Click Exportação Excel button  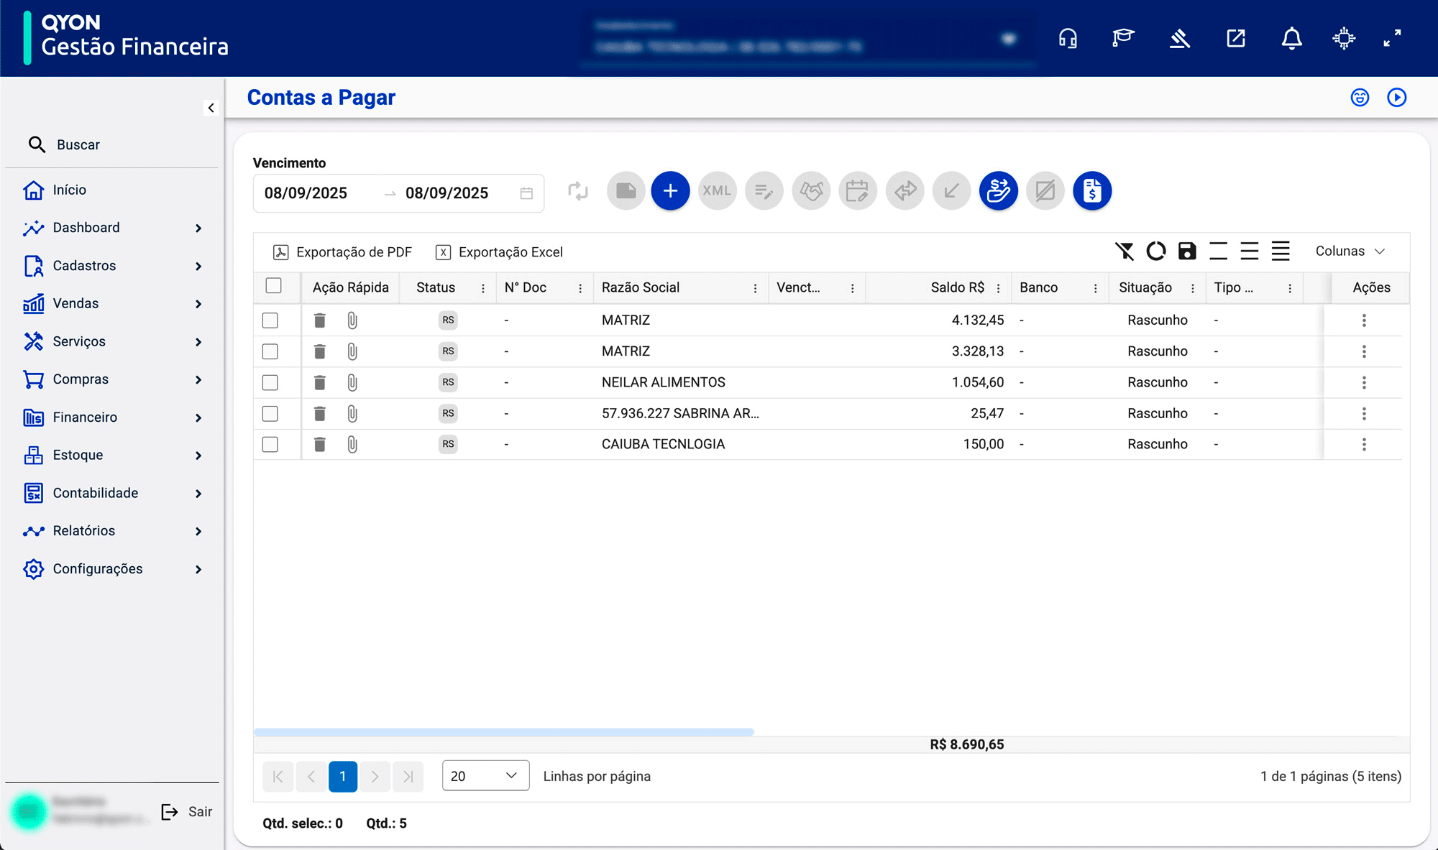[x=500, y=252]
